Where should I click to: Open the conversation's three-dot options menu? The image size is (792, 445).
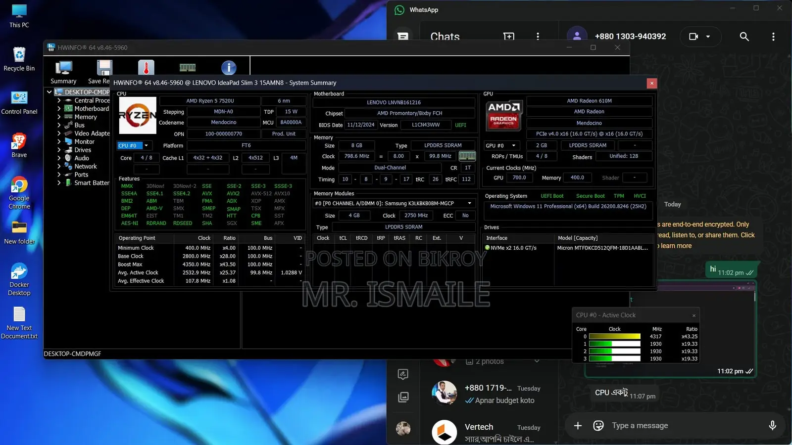pos(773,37)
